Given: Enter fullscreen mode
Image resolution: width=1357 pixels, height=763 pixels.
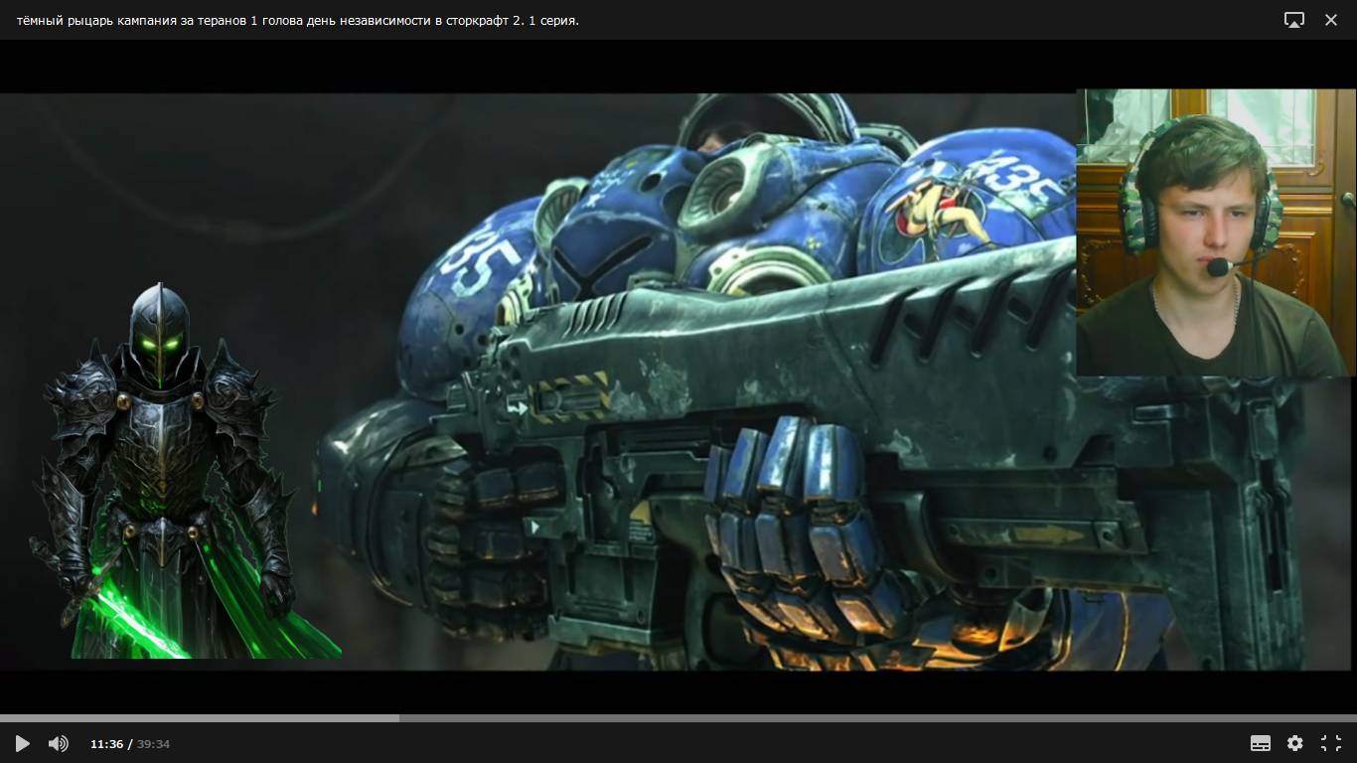Looking at the screenshot, I should [x=1331, y=743].
